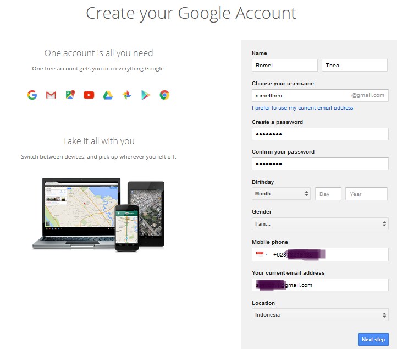Click the "Birthday" label
The height and width of the screenshot is (349, 397).
click(262, 182)
